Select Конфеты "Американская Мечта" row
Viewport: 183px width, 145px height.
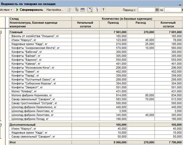(95, 48)
